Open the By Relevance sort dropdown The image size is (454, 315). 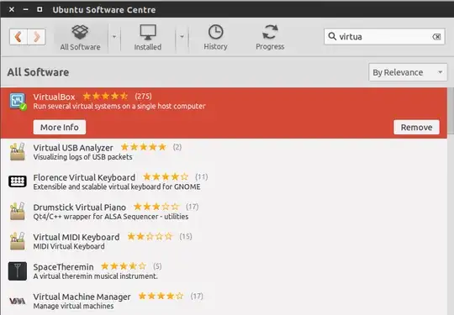(x=408, y=72)
